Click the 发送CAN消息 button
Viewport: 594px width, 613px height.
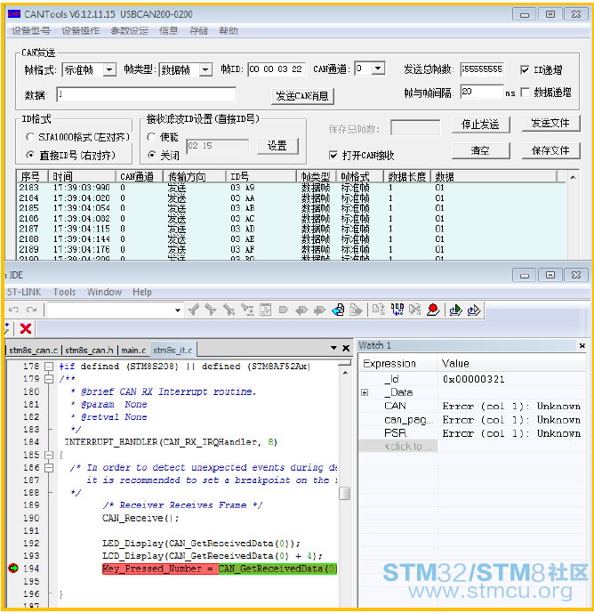(302, 96)
